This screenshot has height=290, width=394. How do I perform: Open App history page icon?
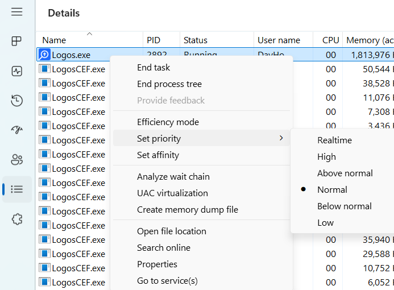(17, 101)
